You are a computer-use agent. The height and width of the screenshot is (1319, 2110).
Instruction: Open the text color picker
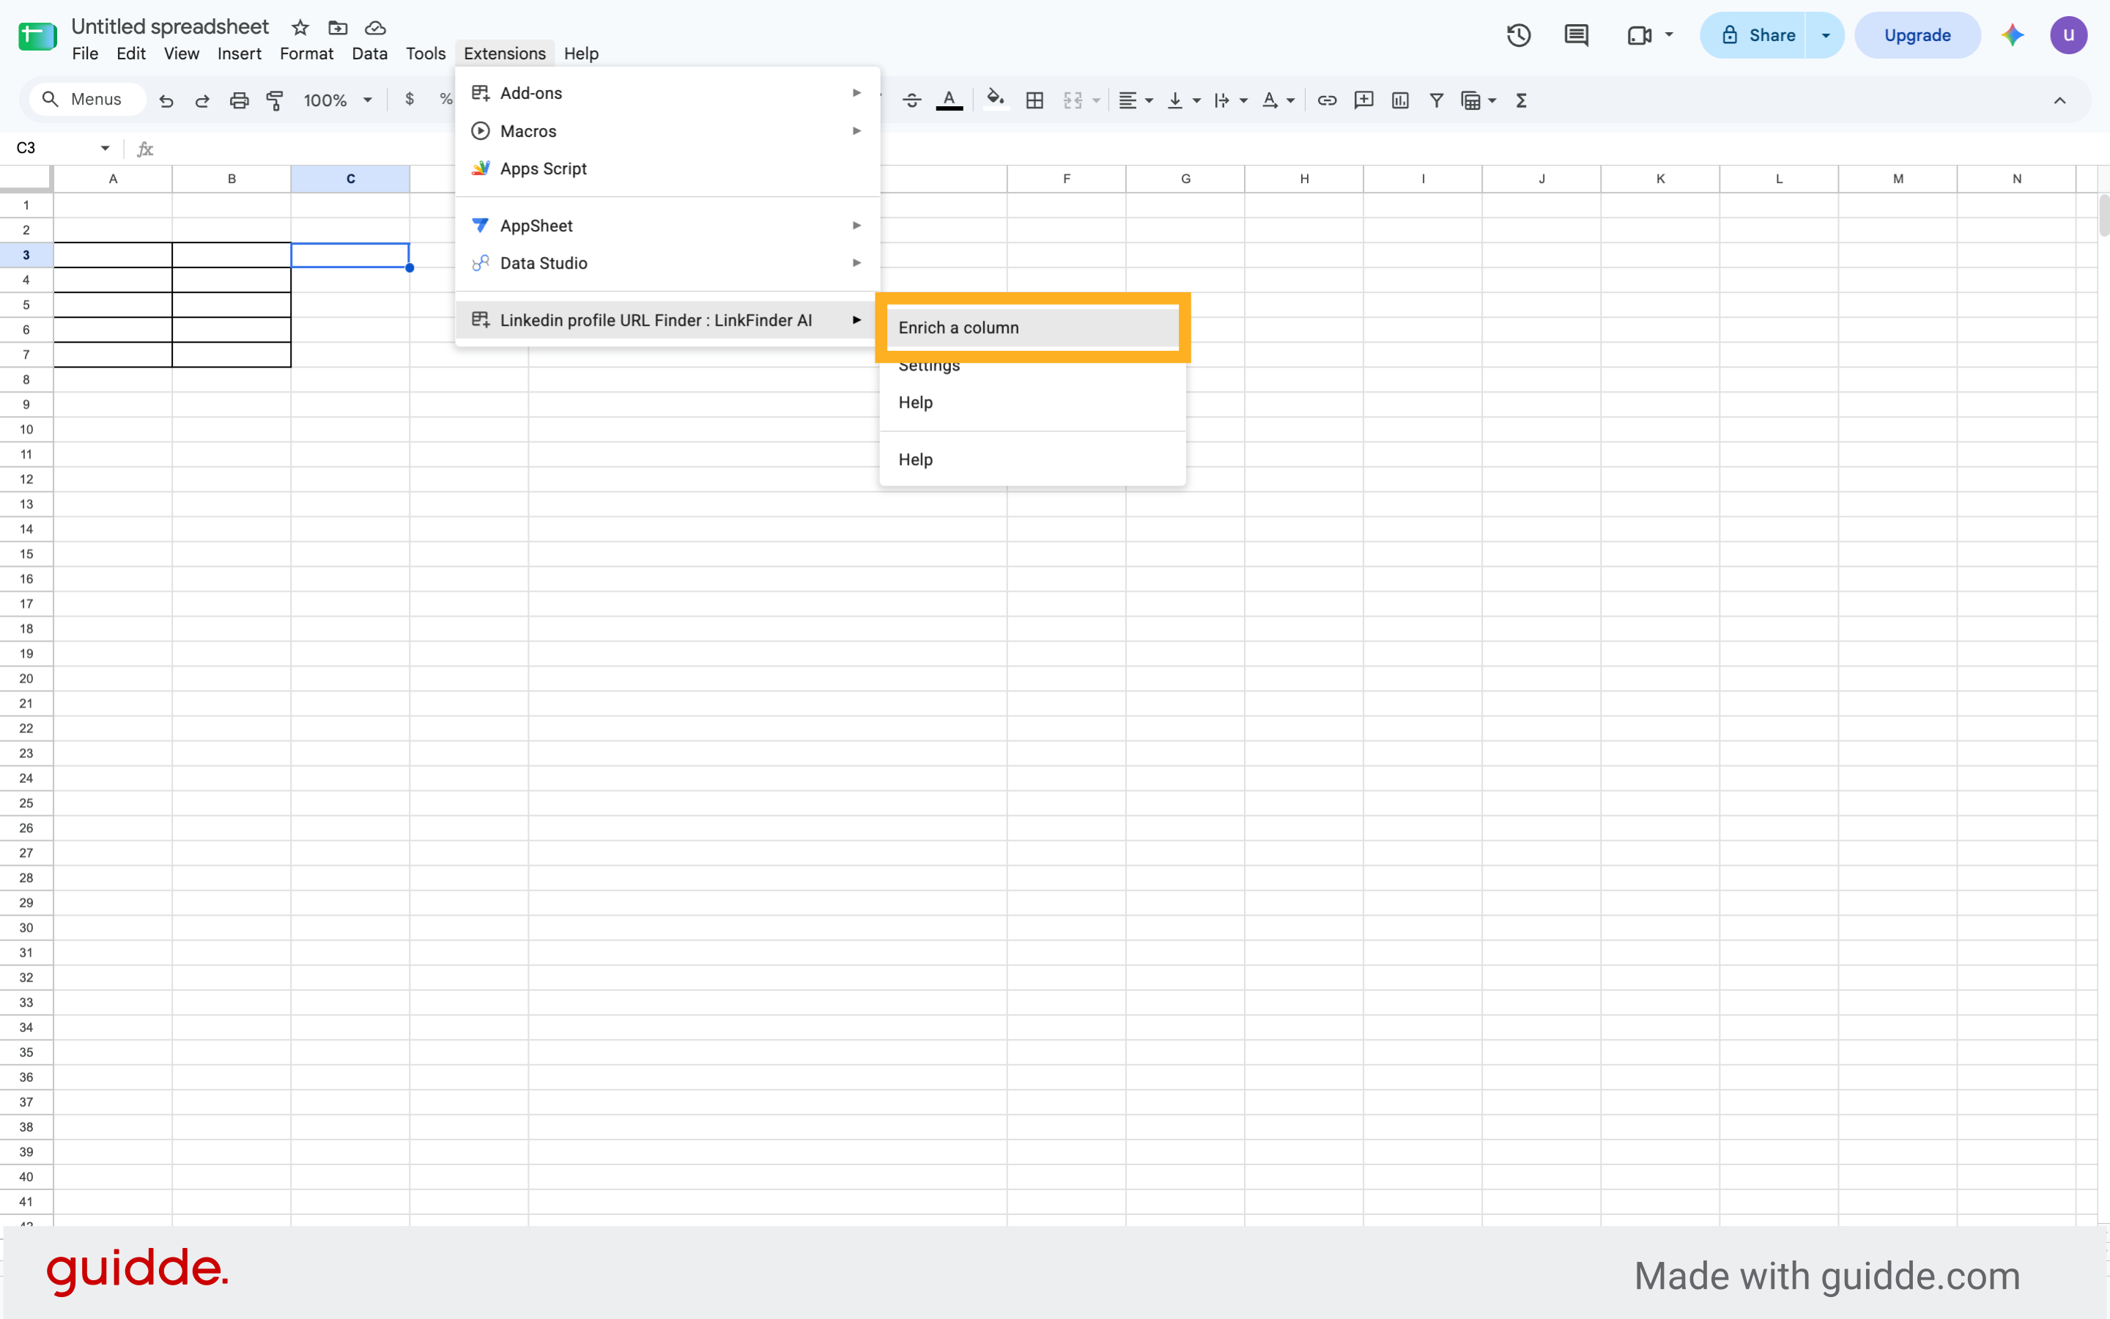pos(949,100)
